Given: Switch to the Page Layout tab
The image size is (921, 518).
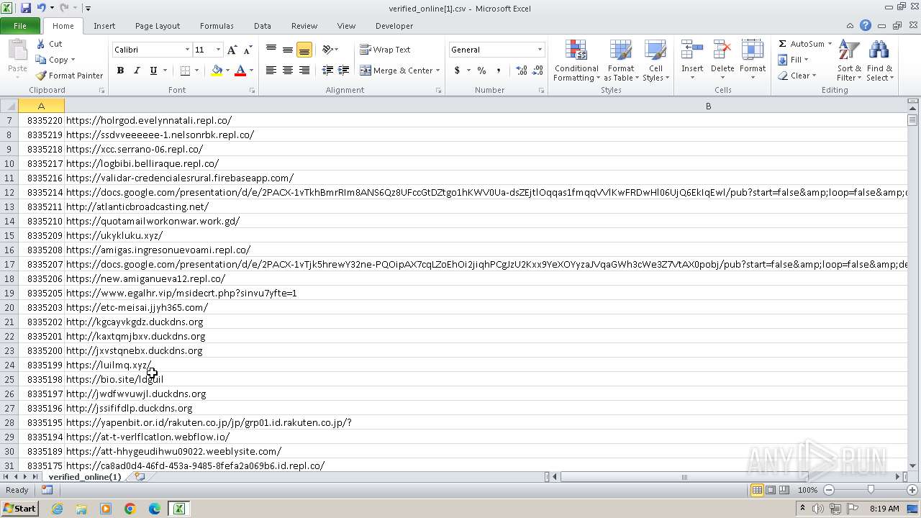Looking at the screenshot, I should pos(158,26).
